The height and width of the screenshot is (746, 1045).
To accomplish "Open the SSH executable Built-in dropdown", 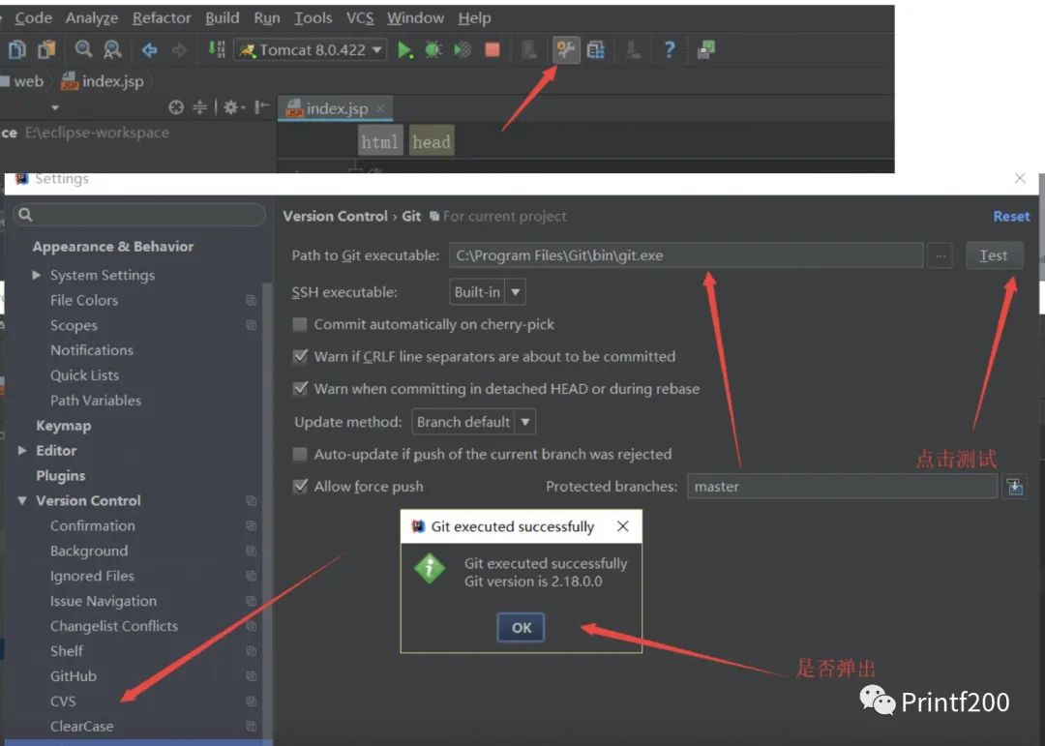I will pyautogui.click(x=487, y=292).
